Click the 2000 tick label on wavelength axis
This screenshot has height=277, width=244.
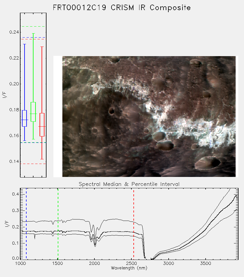coord(94,263)
